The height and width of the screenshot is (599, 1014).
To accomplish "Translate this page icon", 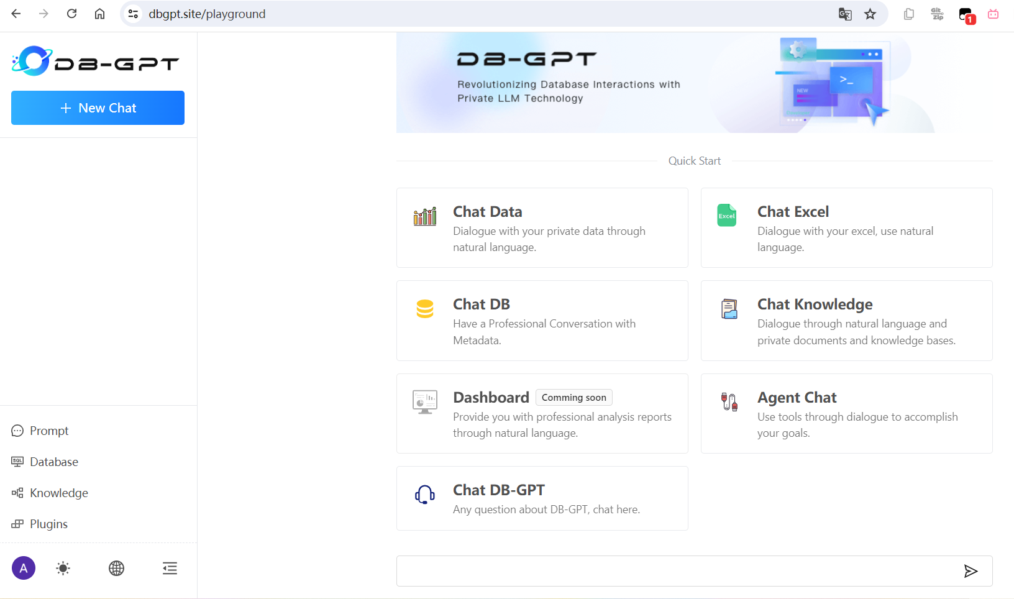I will click(x=845, y=14).
